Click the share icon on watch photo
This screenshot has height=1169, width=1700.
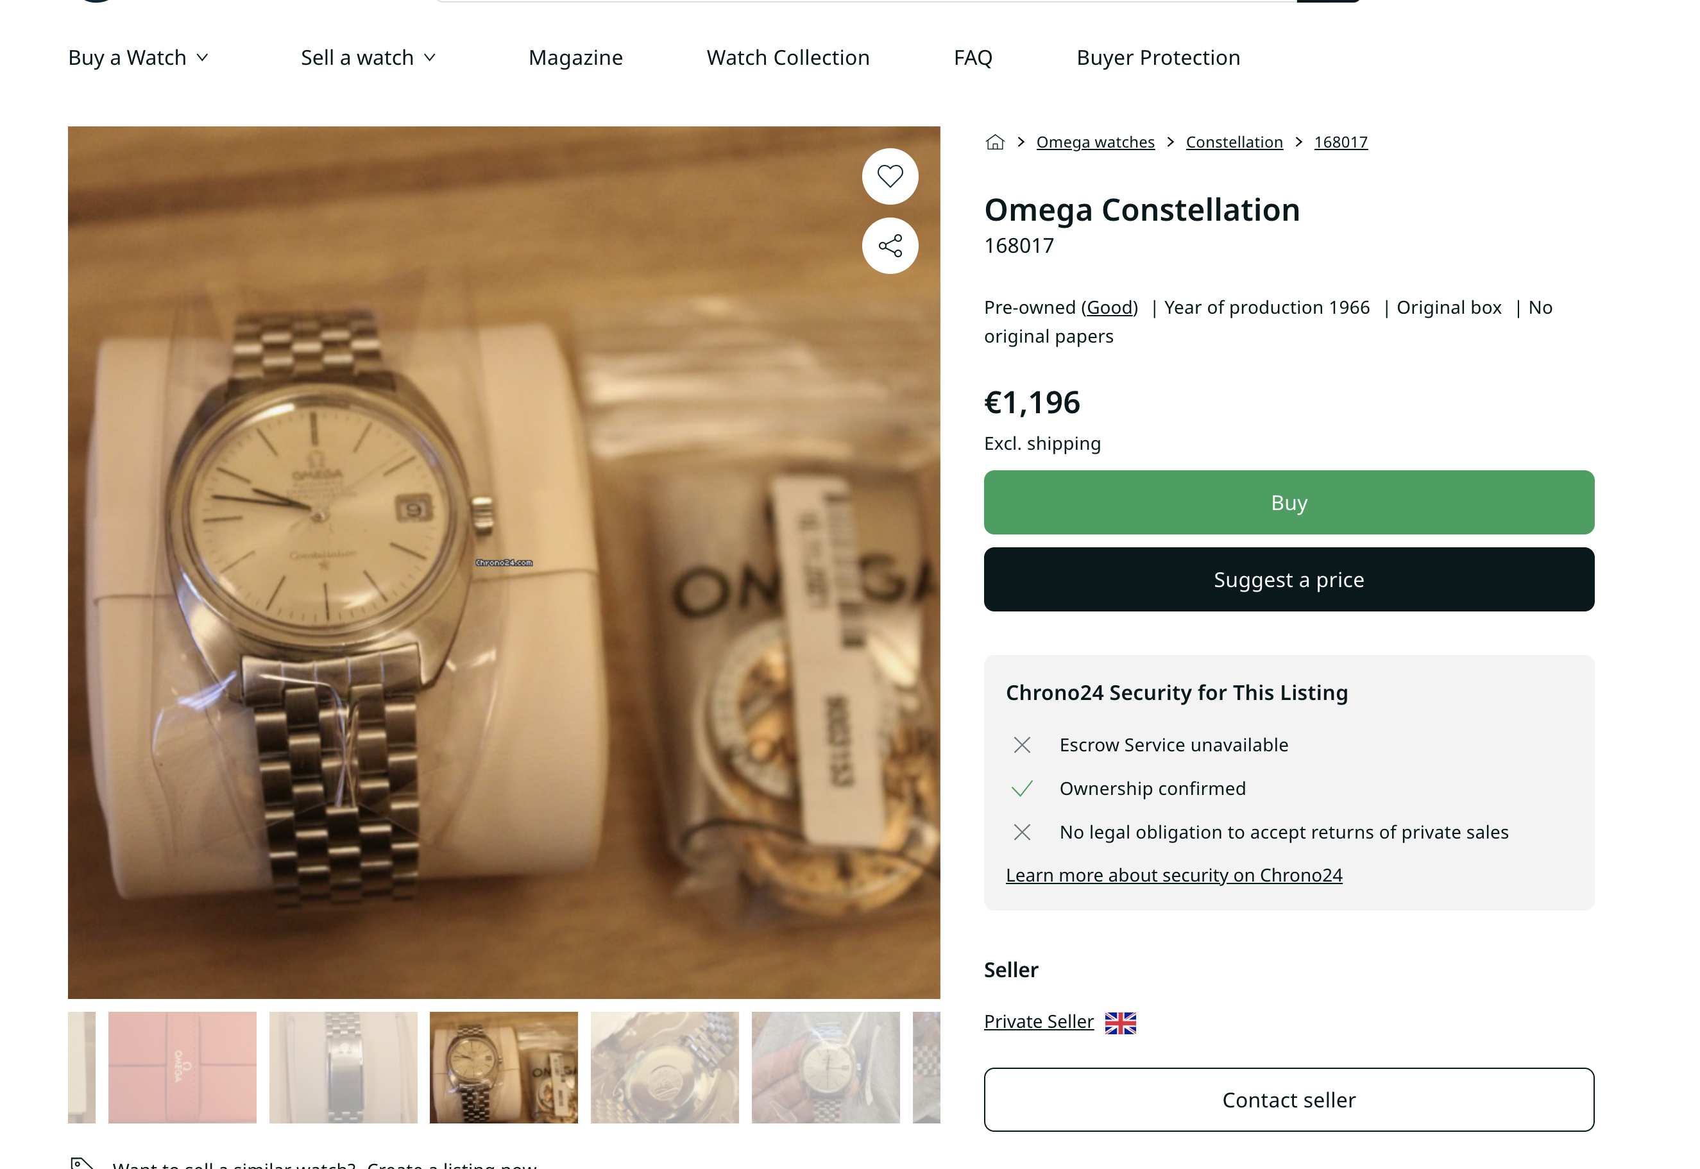click(x=890, y=246)
